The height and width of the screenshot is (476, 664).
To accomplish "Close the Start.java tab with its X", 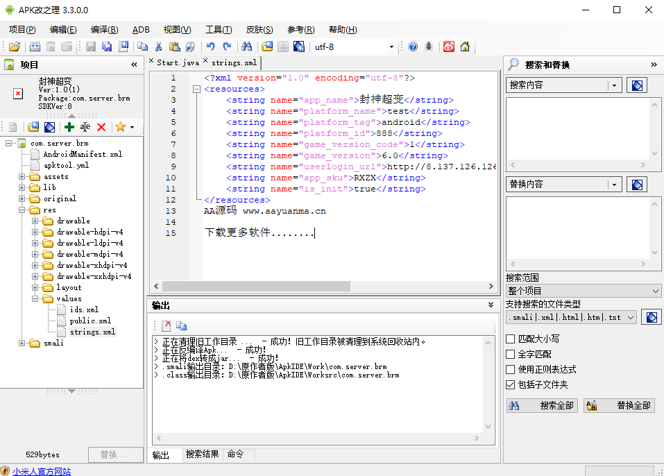I will (151, 61).
